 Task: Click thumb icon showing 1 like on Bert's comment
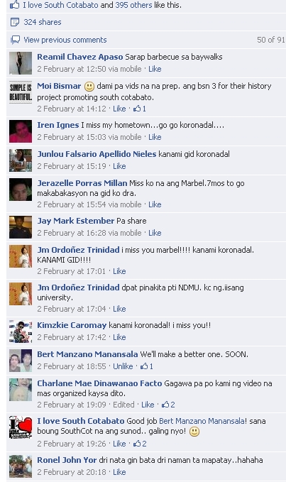[144, 366]
